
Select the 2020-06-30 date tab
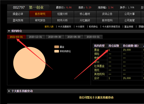tap(74, 37)
